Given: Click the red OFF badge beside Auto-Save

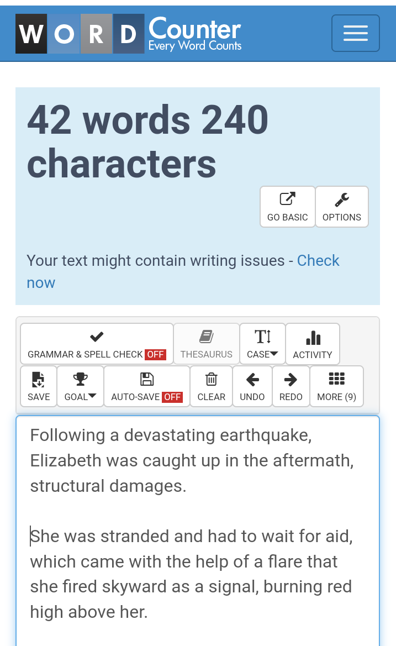Looking at the screenshot, I should (172, 397).
